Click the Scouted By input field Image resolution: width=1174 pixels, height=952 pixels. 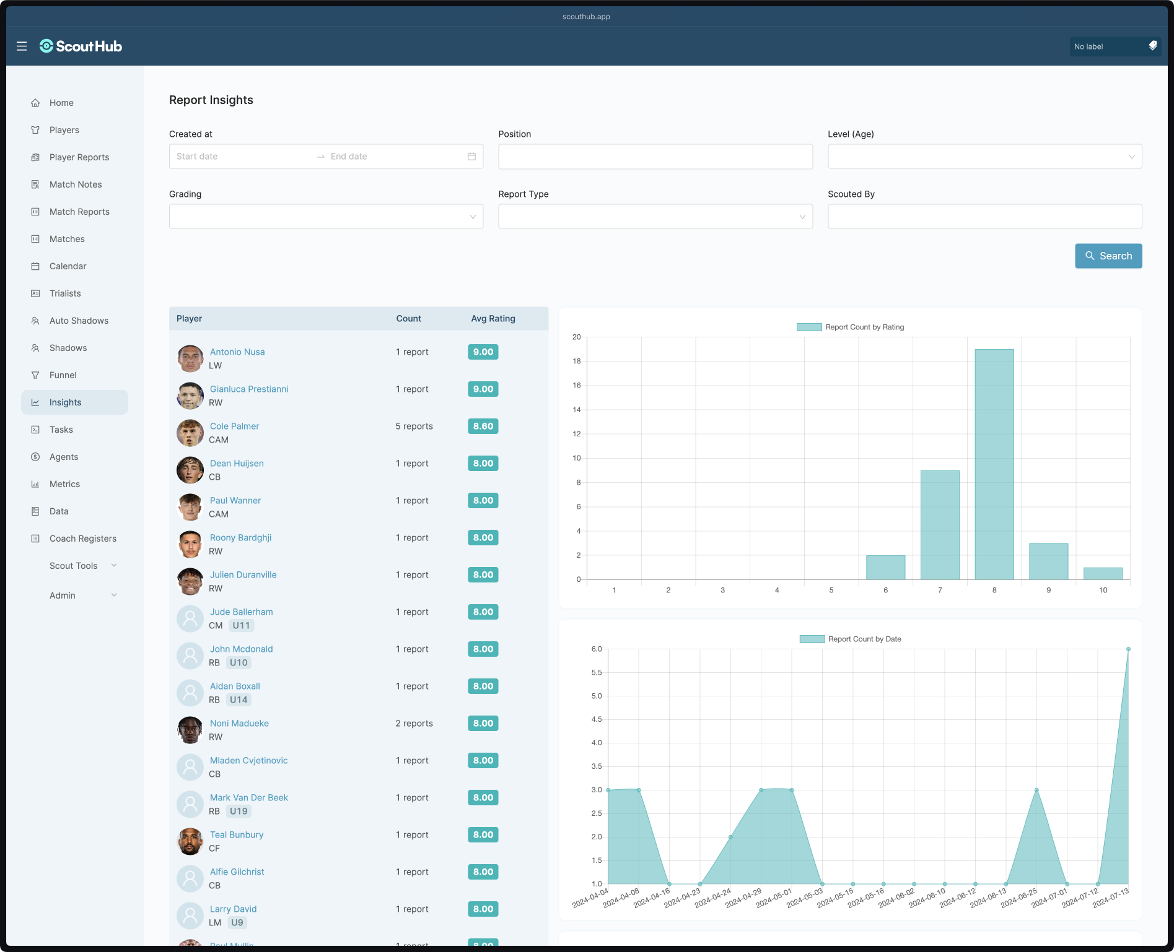pyautogui.click(x=984, y=217)
